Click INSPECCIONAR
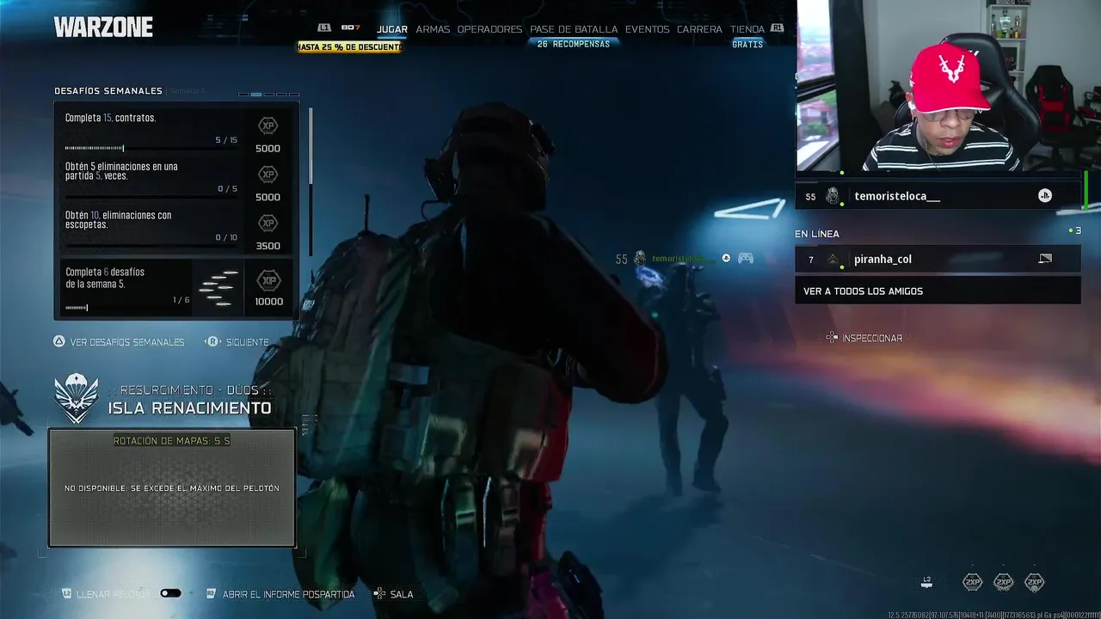The image size is (1101, 619). [x=872, y=339]
